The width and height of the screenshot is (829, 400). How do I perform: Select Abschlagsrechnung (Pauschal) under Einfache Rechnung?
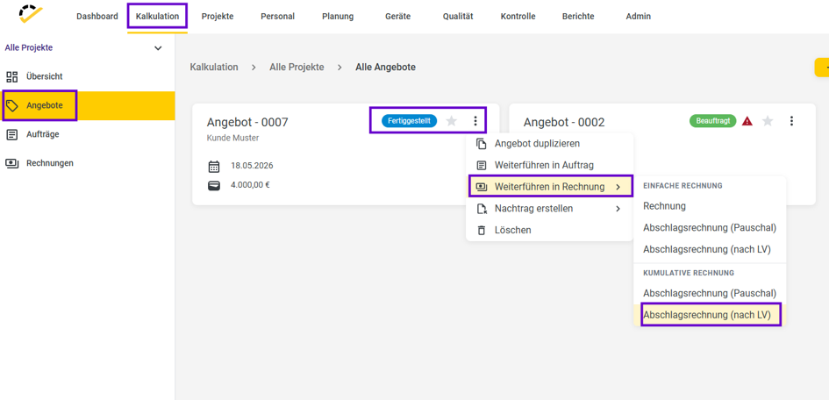(x=710, y=228)
